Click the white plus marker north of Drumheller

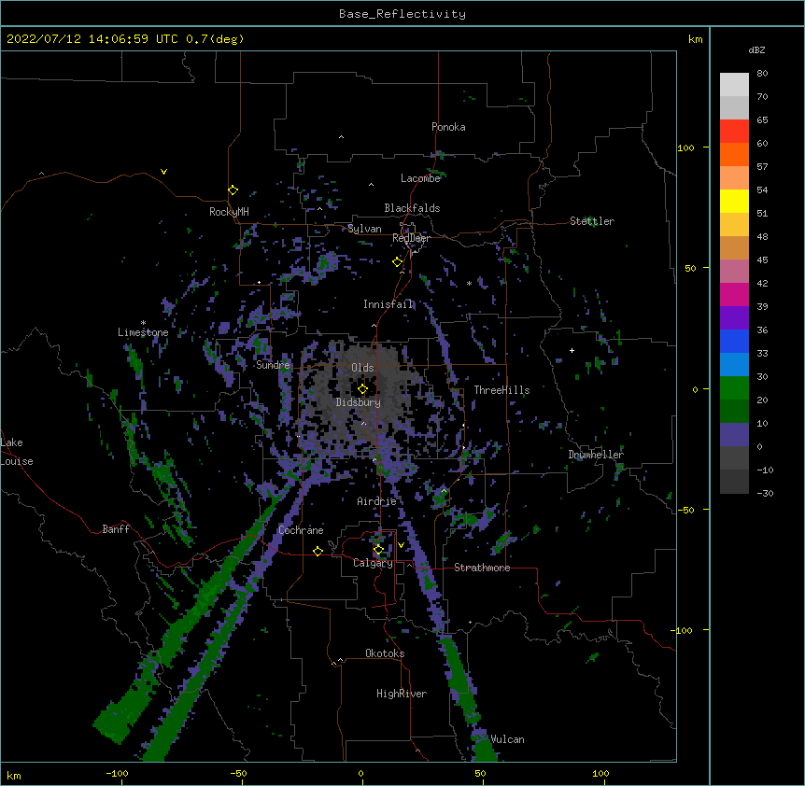pos(572,350)
